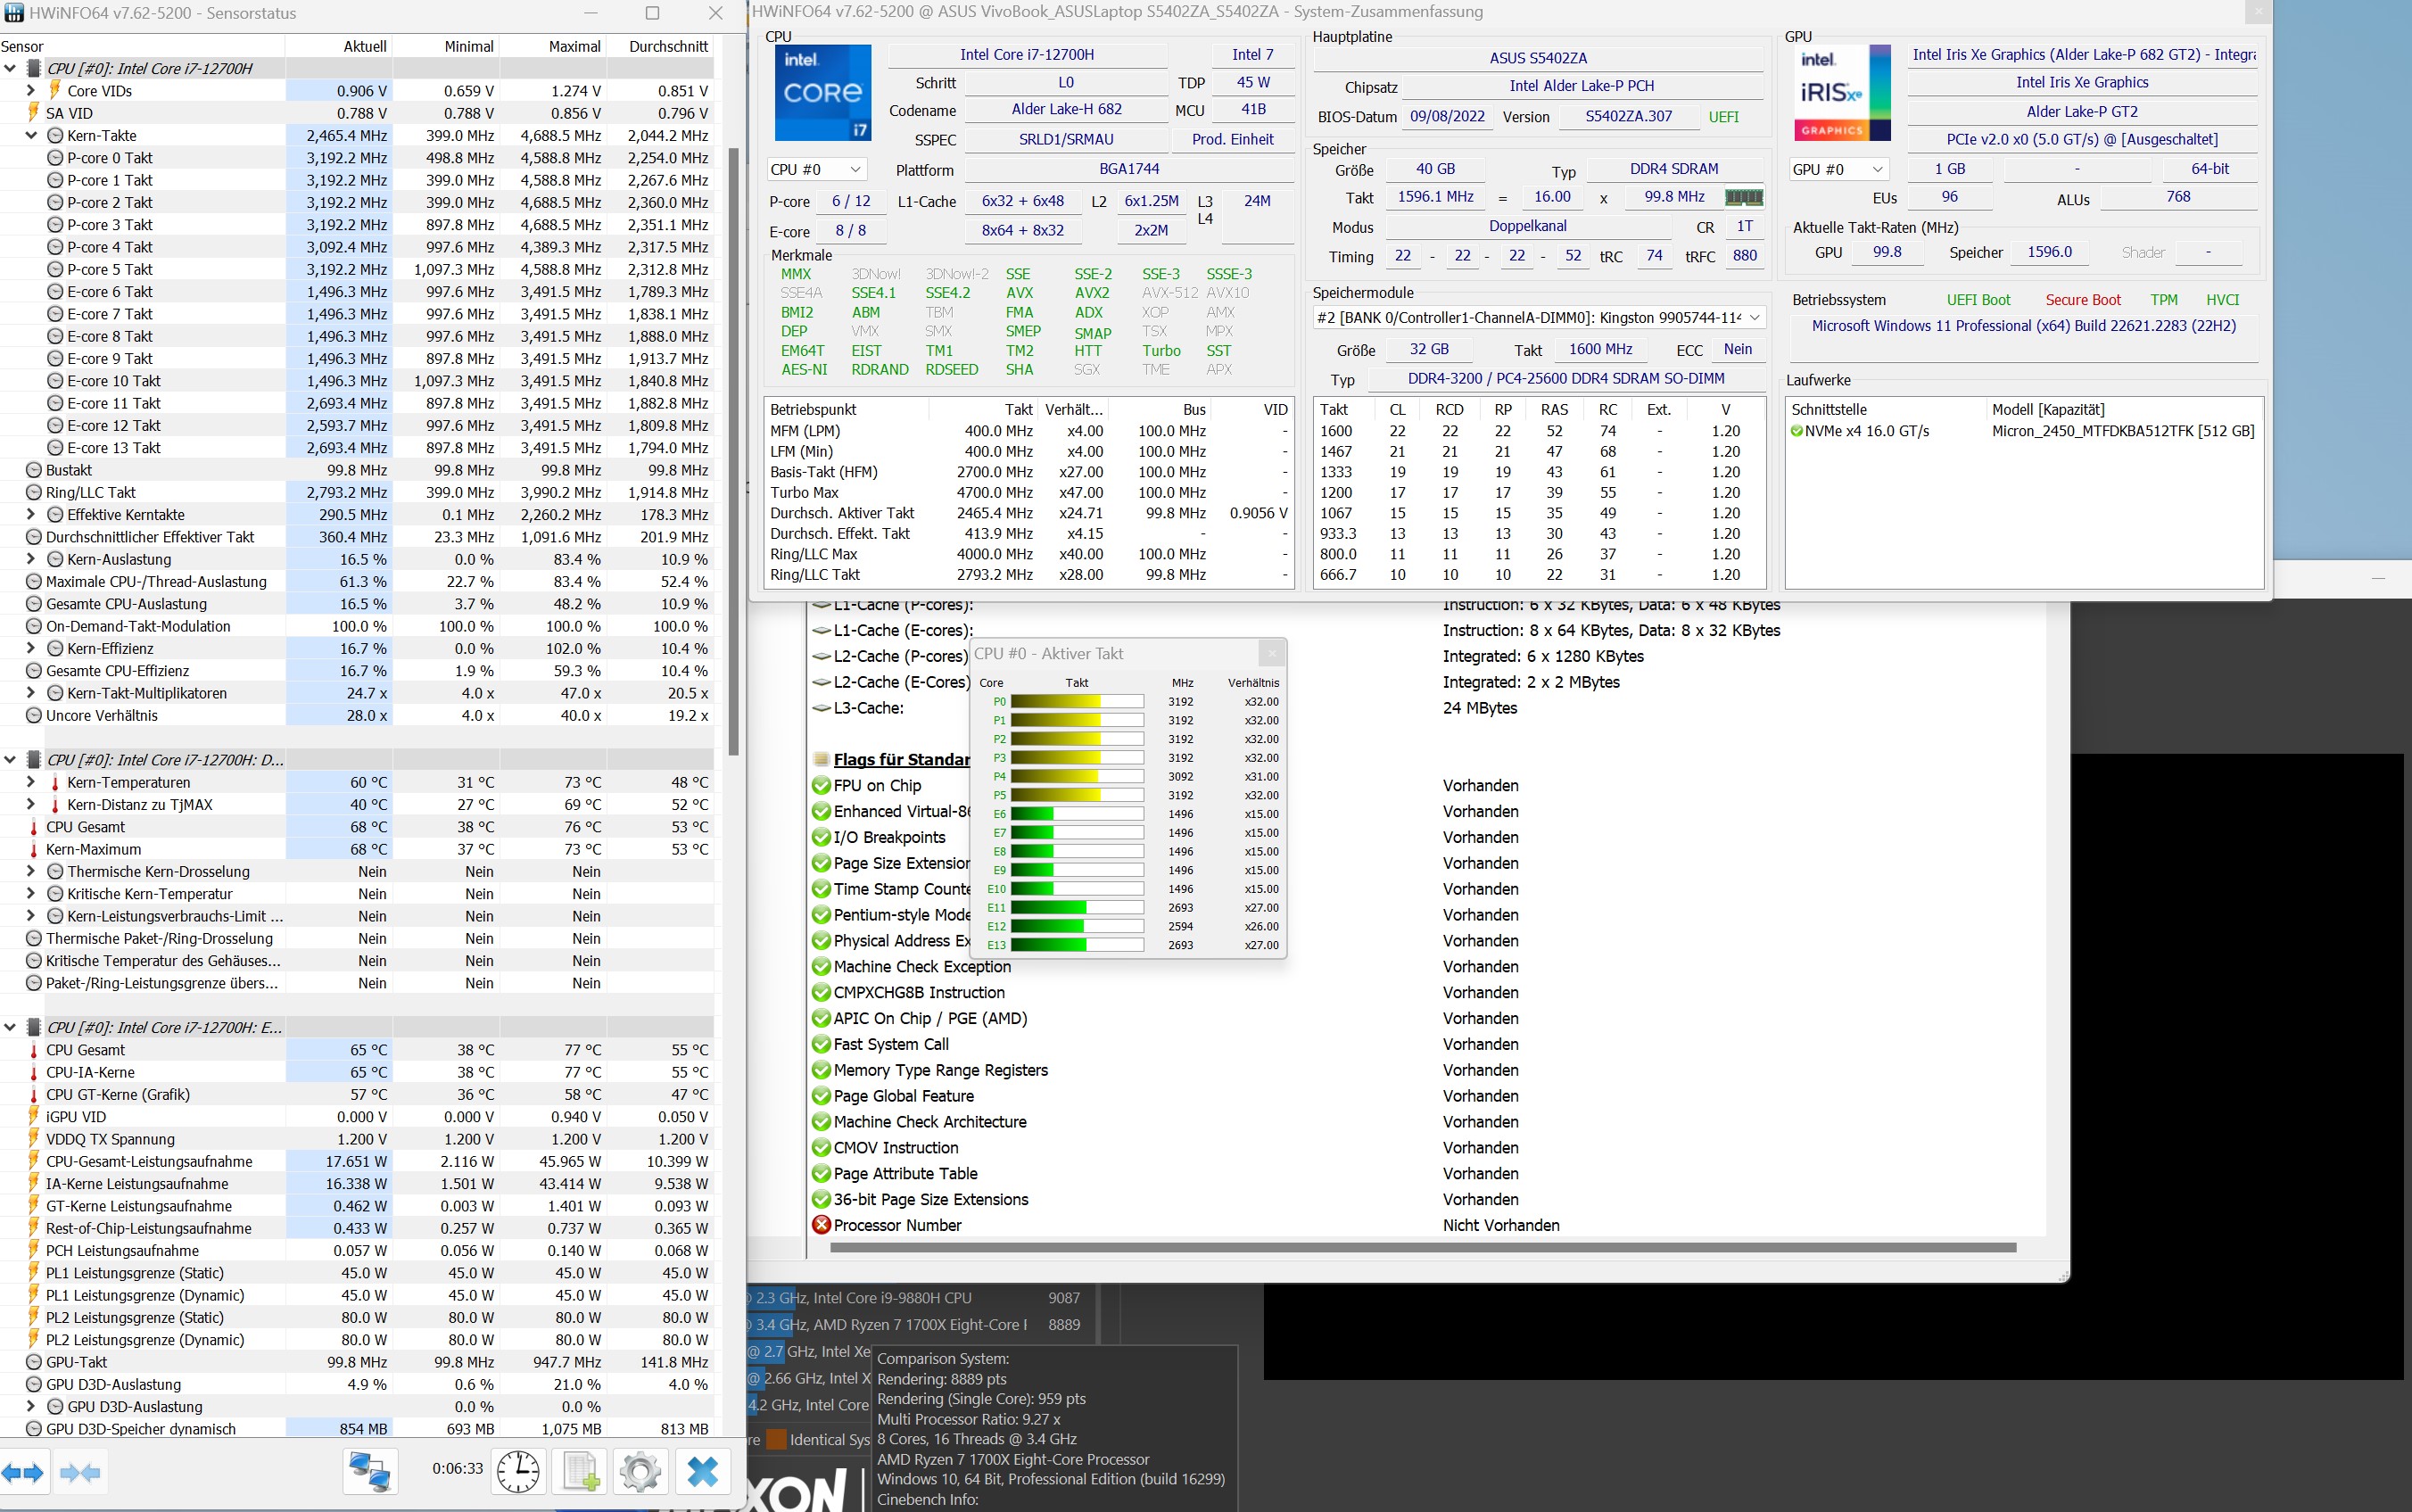Click the Minimal column header

pyautogui.click(x=446, y=46)
